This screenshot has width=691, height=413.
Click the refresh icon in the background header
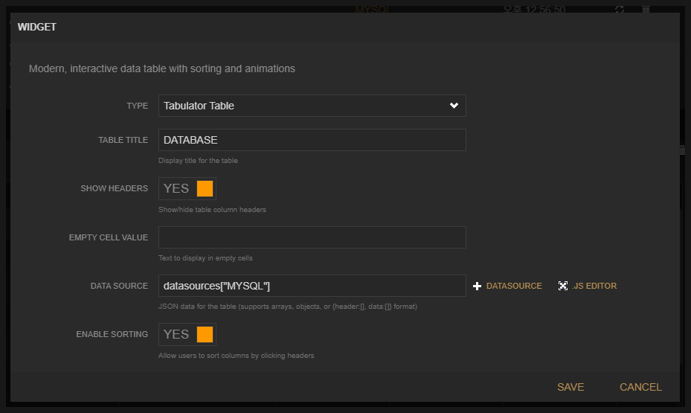[620, 9]
